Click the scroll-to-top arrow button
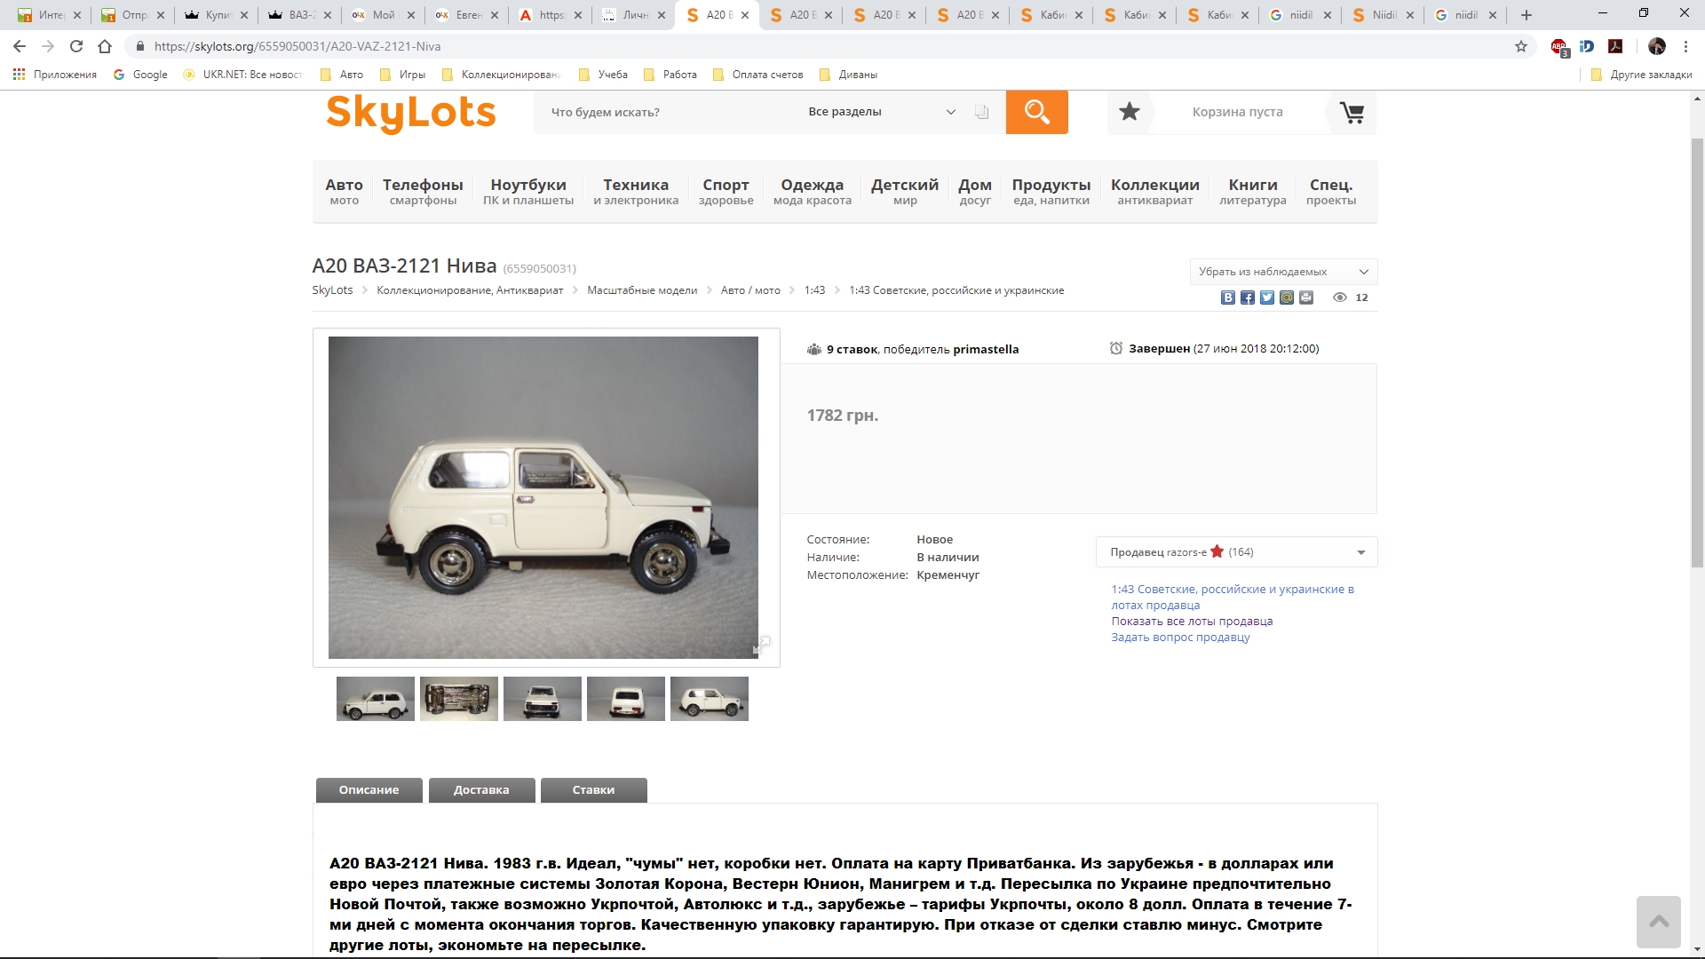Screen dimensions: 1705x959 [x=1658, y=922]
